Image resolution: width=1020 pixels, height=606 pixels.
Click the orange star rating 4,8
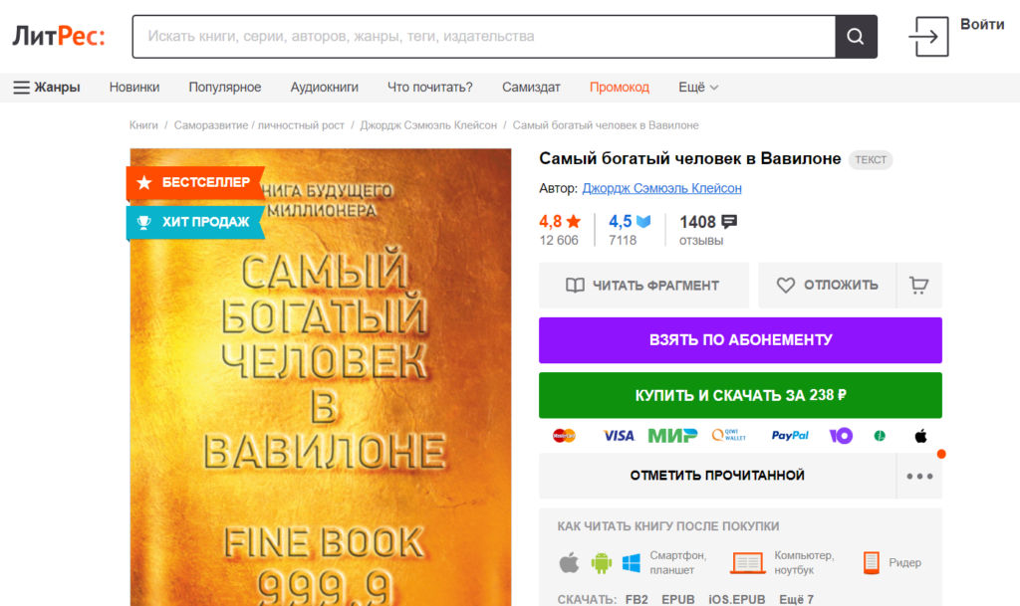pyautogui.click(x=560, y=222)
